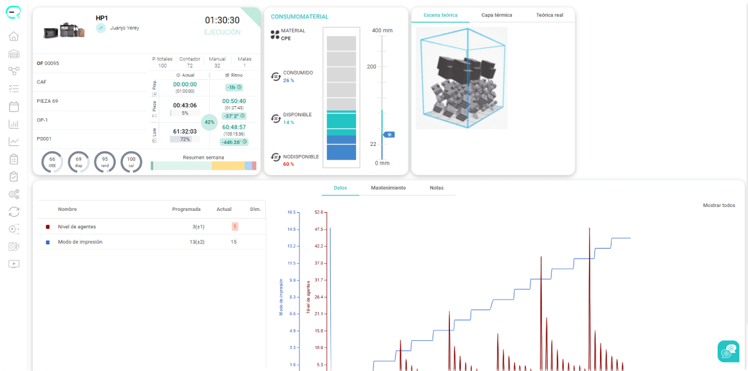The image size is (748, 371).
Task: Open the line chart sidebar icon
Action: [14, 141]
